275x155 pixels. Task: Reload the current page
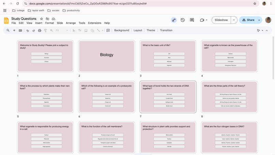(17, 3)
